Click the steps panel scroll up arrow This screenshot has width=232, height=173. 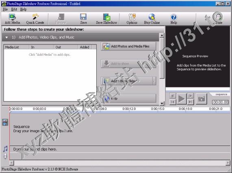[162, 35]
